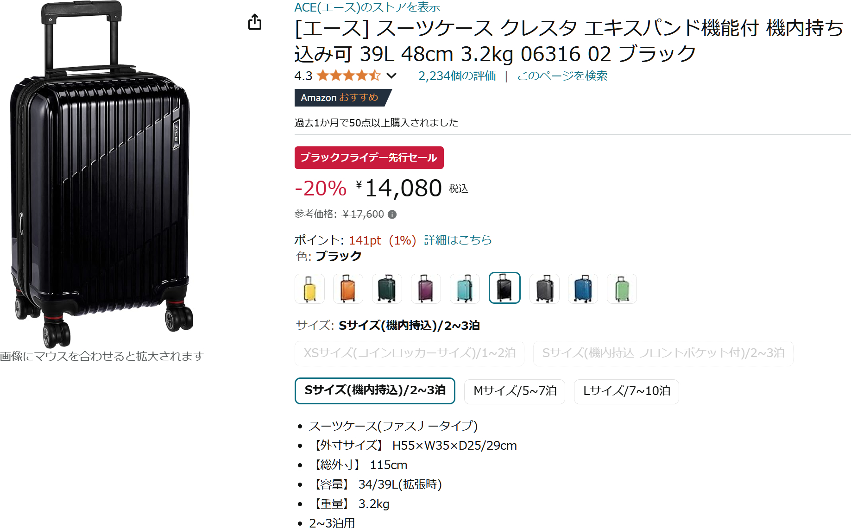The image size is (851, 528).
Task: Choose the orange suitcase color option
Action: (x=348, y=289)
